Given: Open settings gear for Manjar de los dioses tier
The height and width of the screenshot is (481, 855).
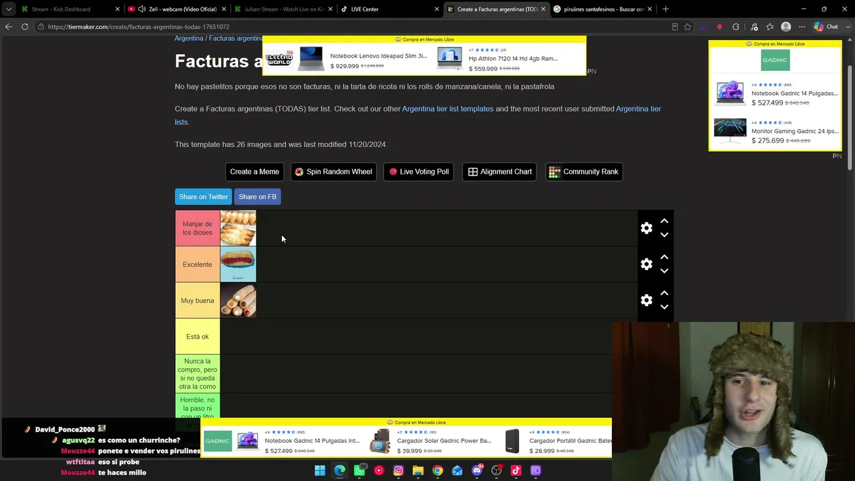Looking at the screenshot, I should (646, 228).
